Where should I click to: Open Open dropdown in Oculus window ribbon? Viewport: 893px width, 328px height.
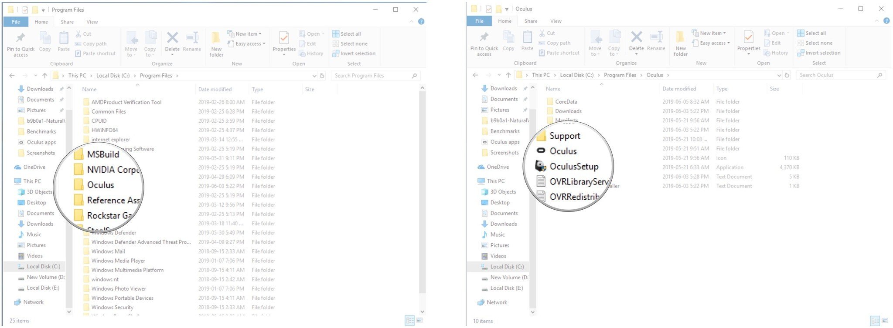pos(777,33)
